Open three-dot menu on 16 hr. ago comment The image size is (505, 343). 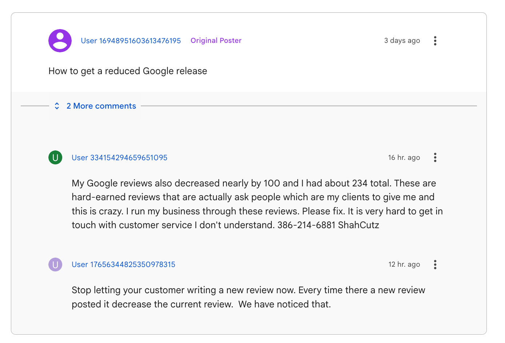pos(435,157)
